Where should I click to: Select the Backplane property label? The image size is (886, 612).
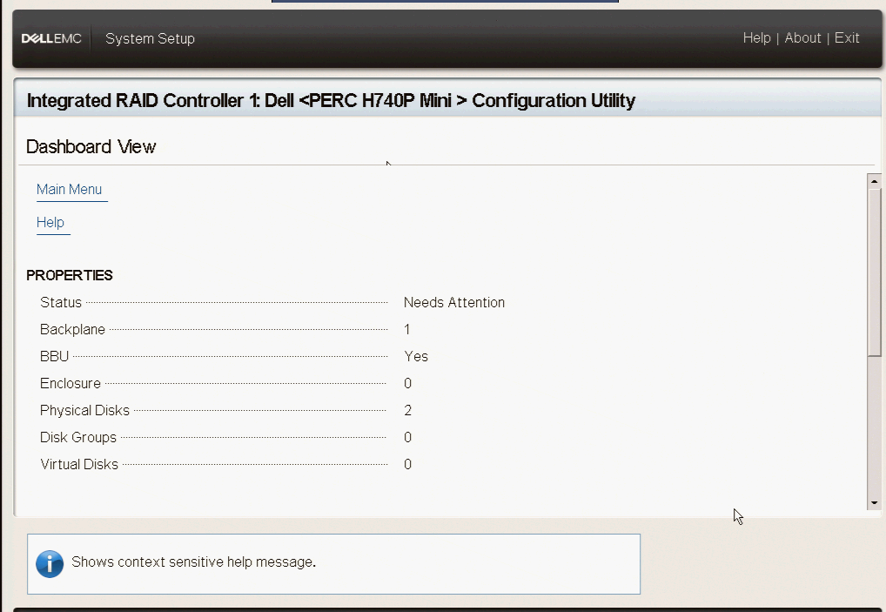coord(72,330)
